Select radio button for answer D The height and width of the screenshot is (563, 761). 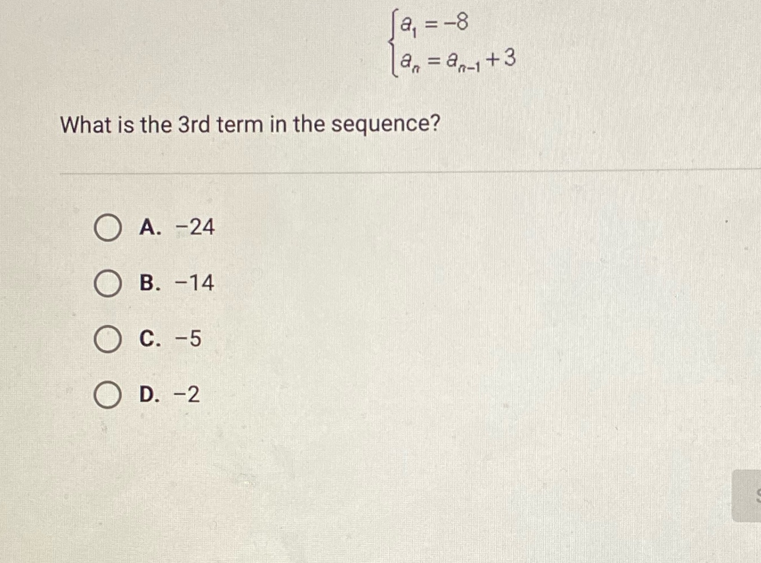click(107, 394)
